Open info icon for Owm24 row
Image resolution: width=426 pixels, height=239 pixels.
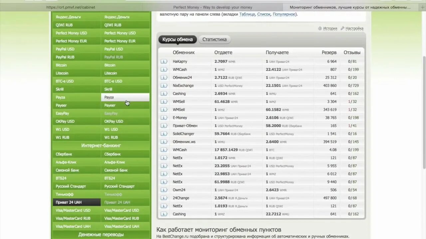(x=164, y=190)
